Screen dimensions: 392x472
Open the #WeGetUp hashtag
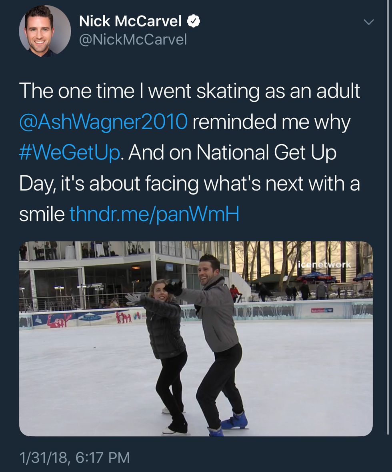pyautogui.click(x=70, y=152)
